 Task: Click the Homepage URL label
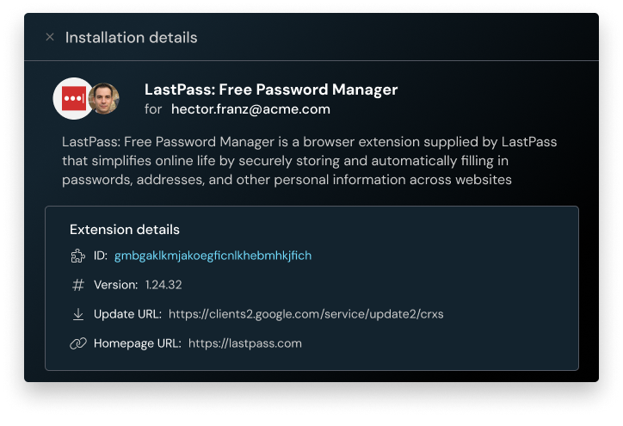138,343
